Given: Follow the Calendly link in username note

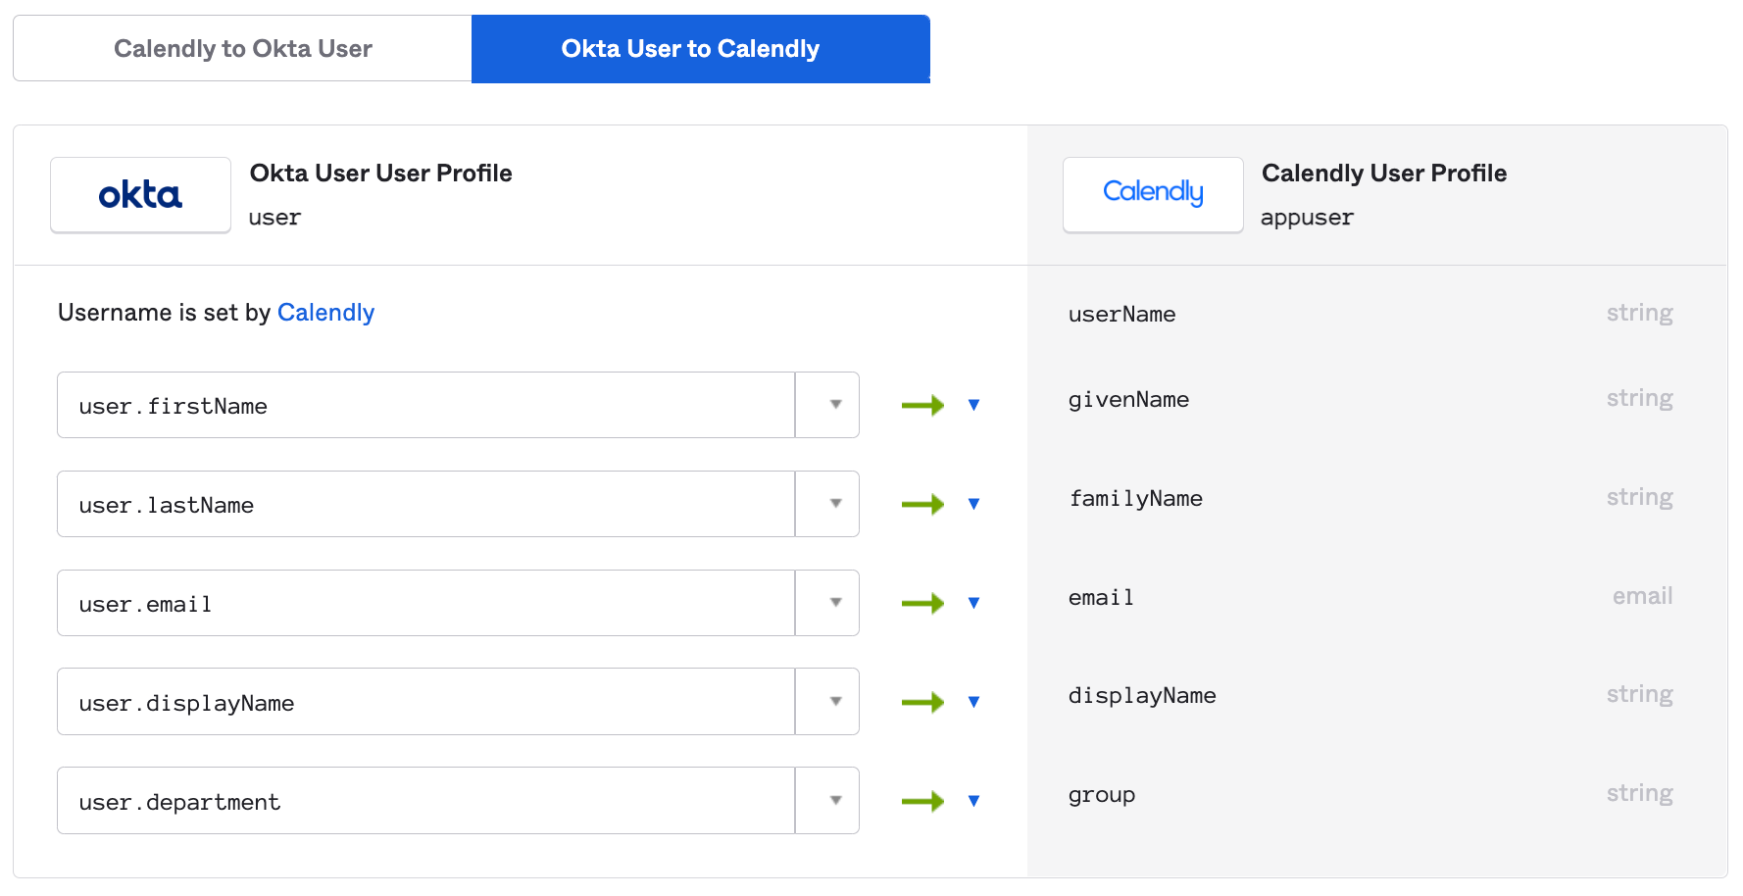Looking at the screenshot, I should [325, 313].
